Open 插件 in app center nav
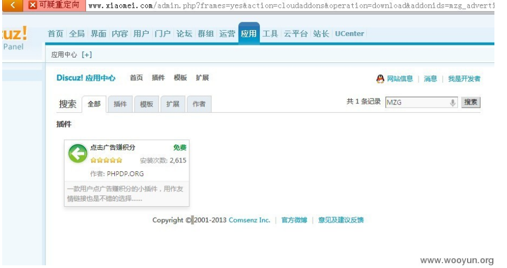This screenshot has width=507, height=268. coord(159,78)
